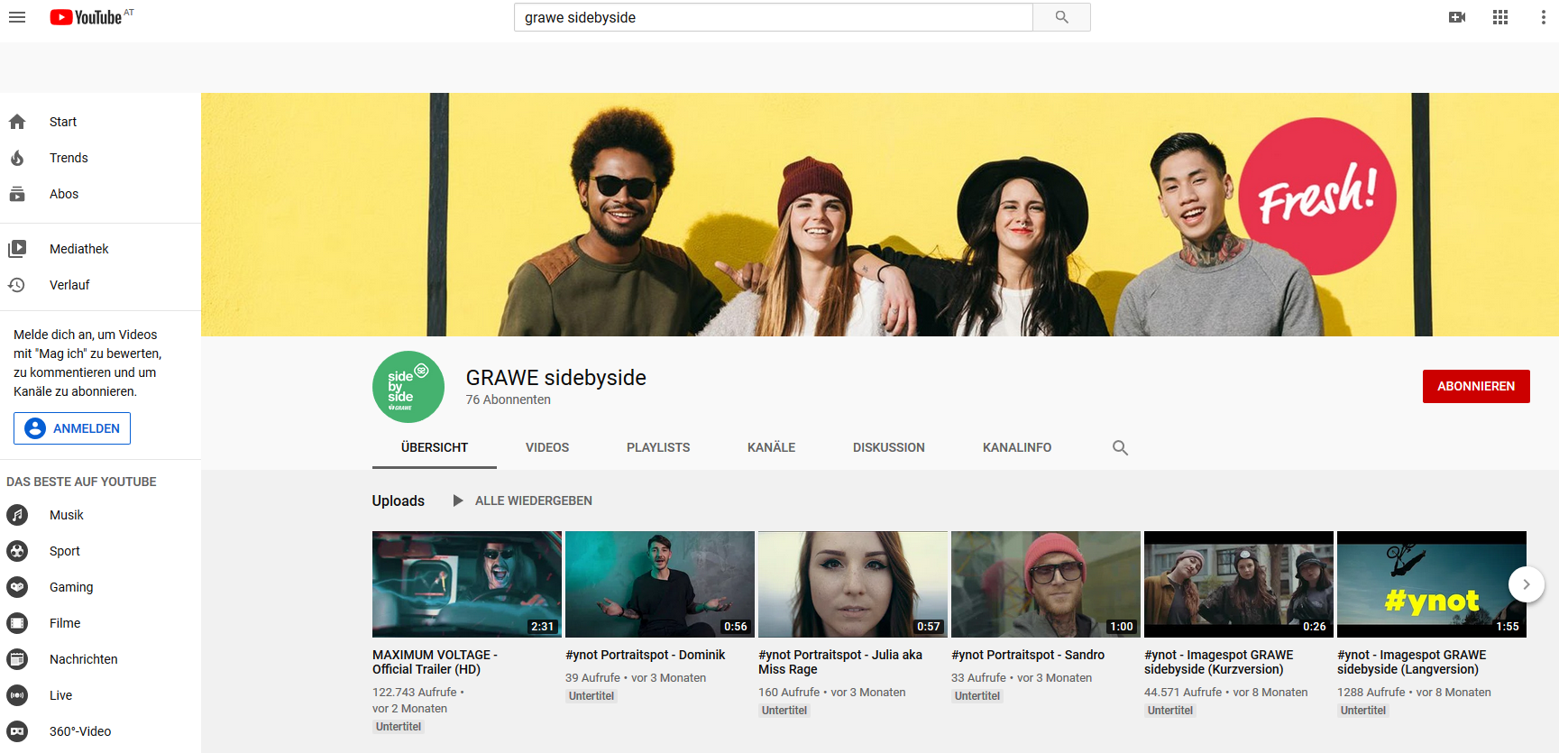Click the Alle wiedergeben link
This screenshot has height=753, width=1559.
534,500
